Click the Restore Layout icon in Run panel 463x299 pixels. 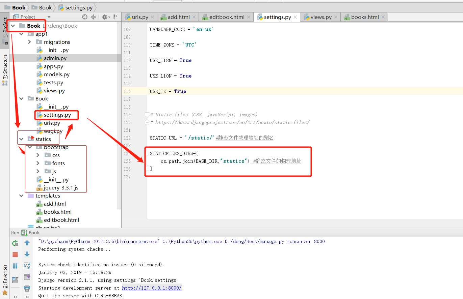point(15,280)
